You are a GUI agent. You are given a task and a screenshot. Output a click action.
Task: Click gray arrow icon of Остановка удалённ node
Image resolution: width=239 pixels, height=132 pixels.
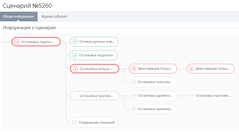pos(133,96)
